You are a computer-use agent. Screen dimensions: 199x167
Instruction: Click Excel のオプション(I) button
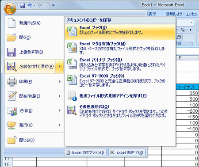(85, 152)
